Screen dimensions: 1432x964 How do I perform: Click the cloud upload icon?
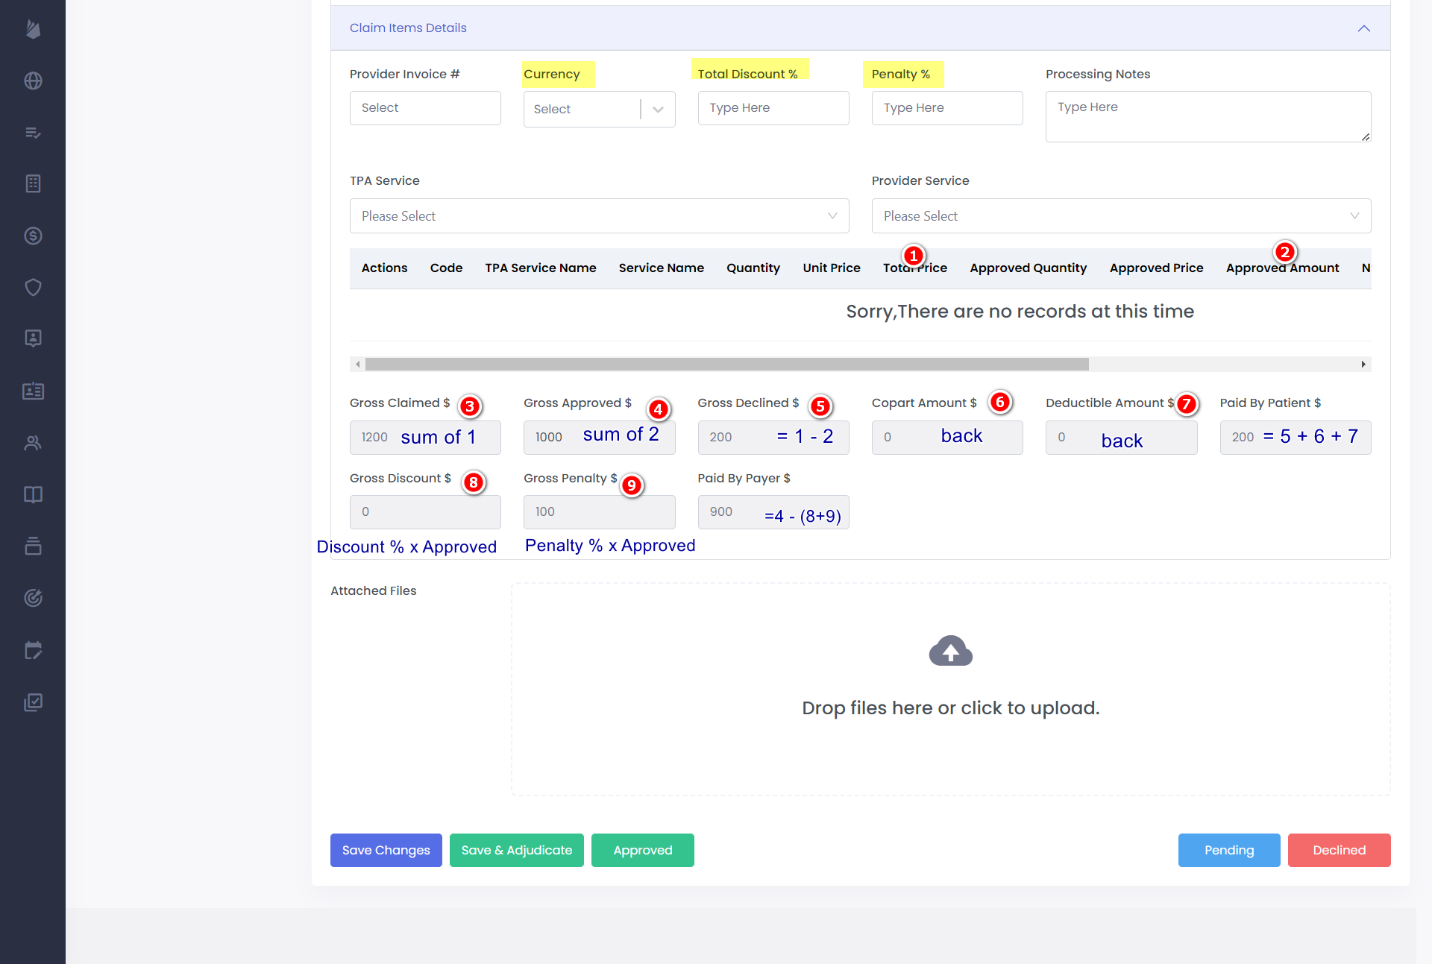point(950,651)
